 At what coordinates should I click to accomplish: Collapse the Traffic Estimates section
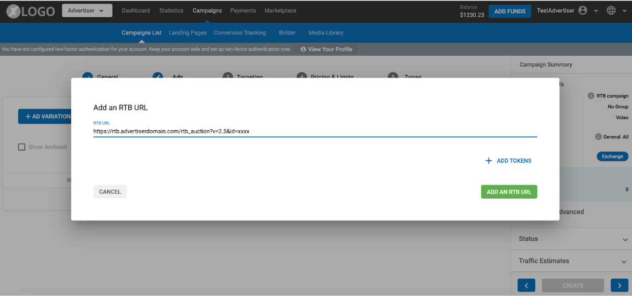pos(625,261)
